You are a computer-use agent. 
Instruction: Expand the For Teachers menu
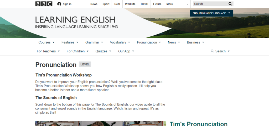48,51
